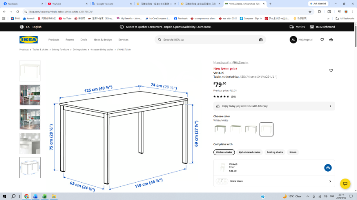The image size is (357, 200).
Task: Click the Ask Gemini button
Action: click(318, 4)
